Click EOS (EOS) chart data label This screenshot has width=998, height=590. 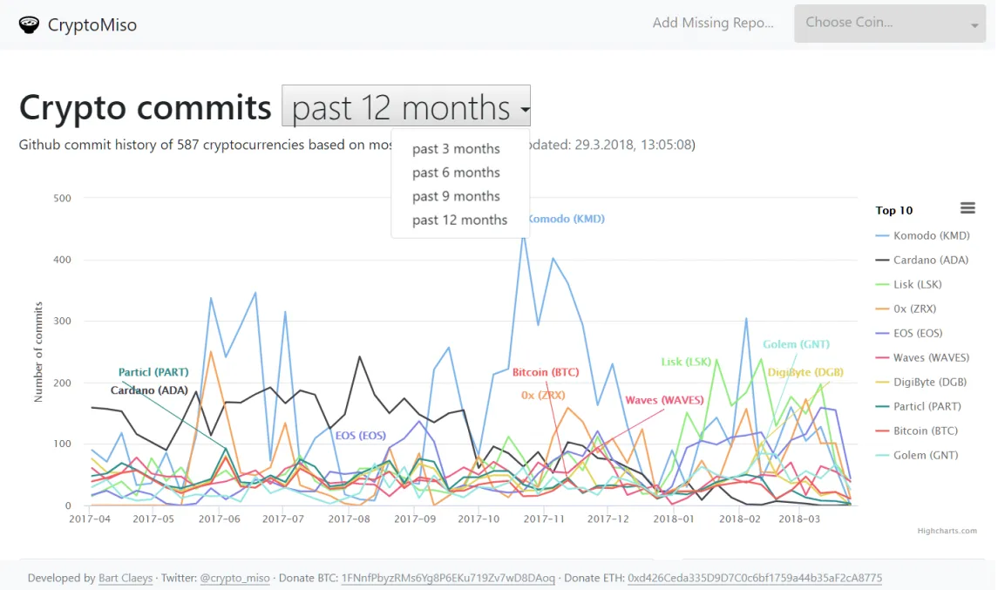coord(360,436)
